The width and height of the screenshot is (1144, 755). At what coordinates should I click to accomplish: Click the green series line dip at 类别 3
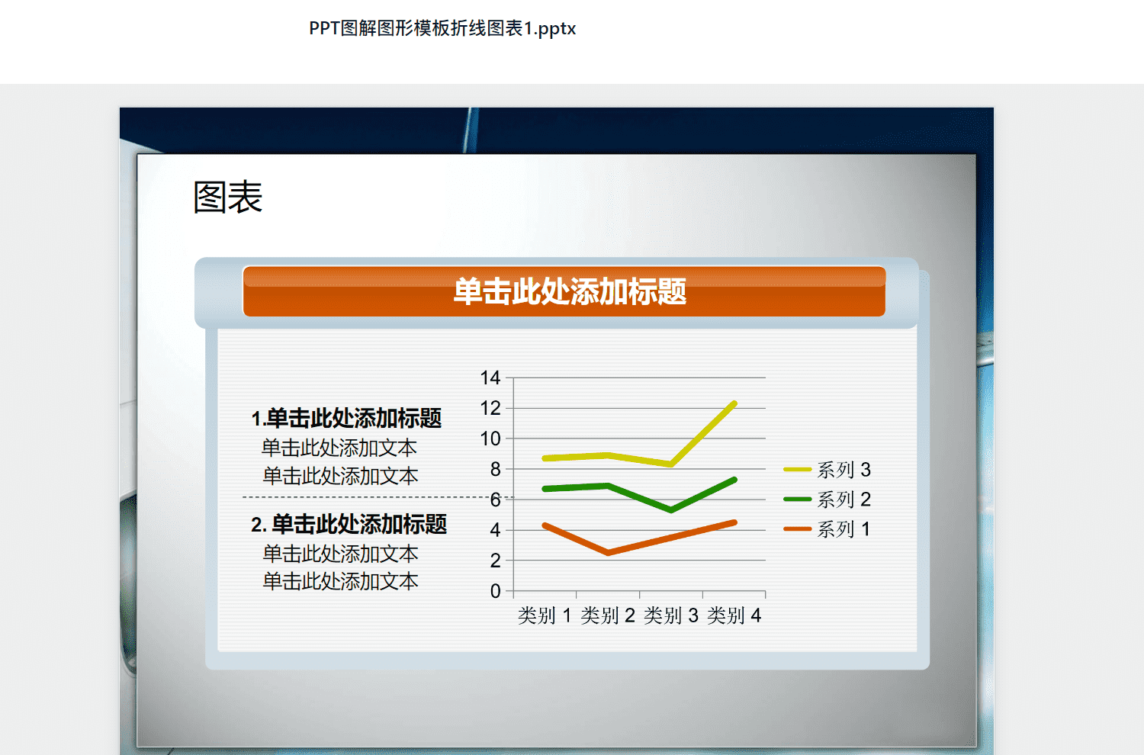(670, 509)
